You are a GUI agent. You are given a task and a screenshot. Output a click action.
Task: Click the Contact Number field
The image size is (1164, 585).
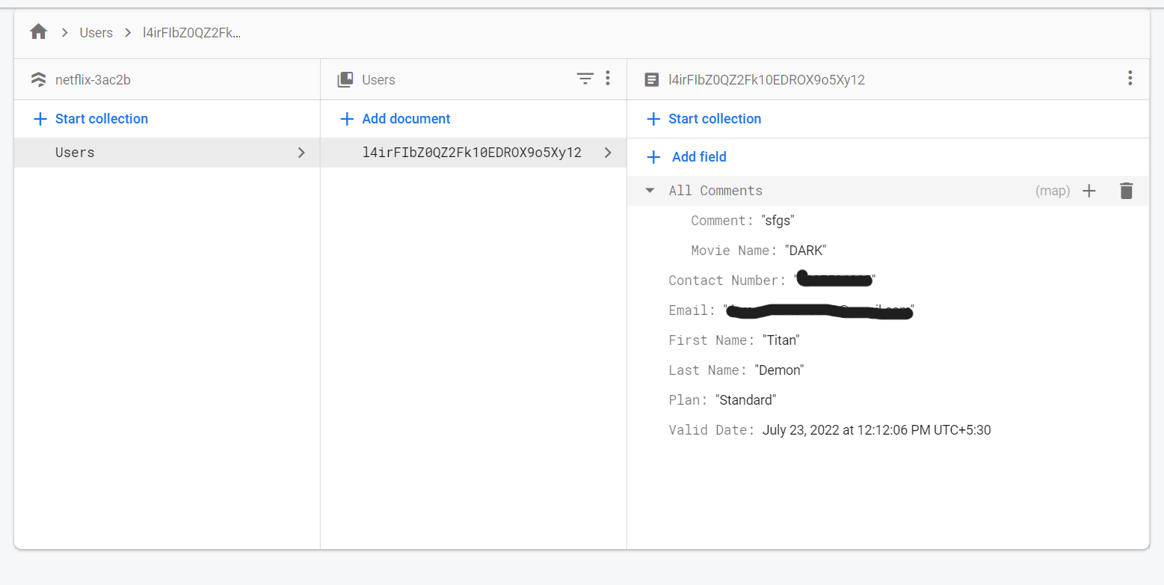click(772, 281)
